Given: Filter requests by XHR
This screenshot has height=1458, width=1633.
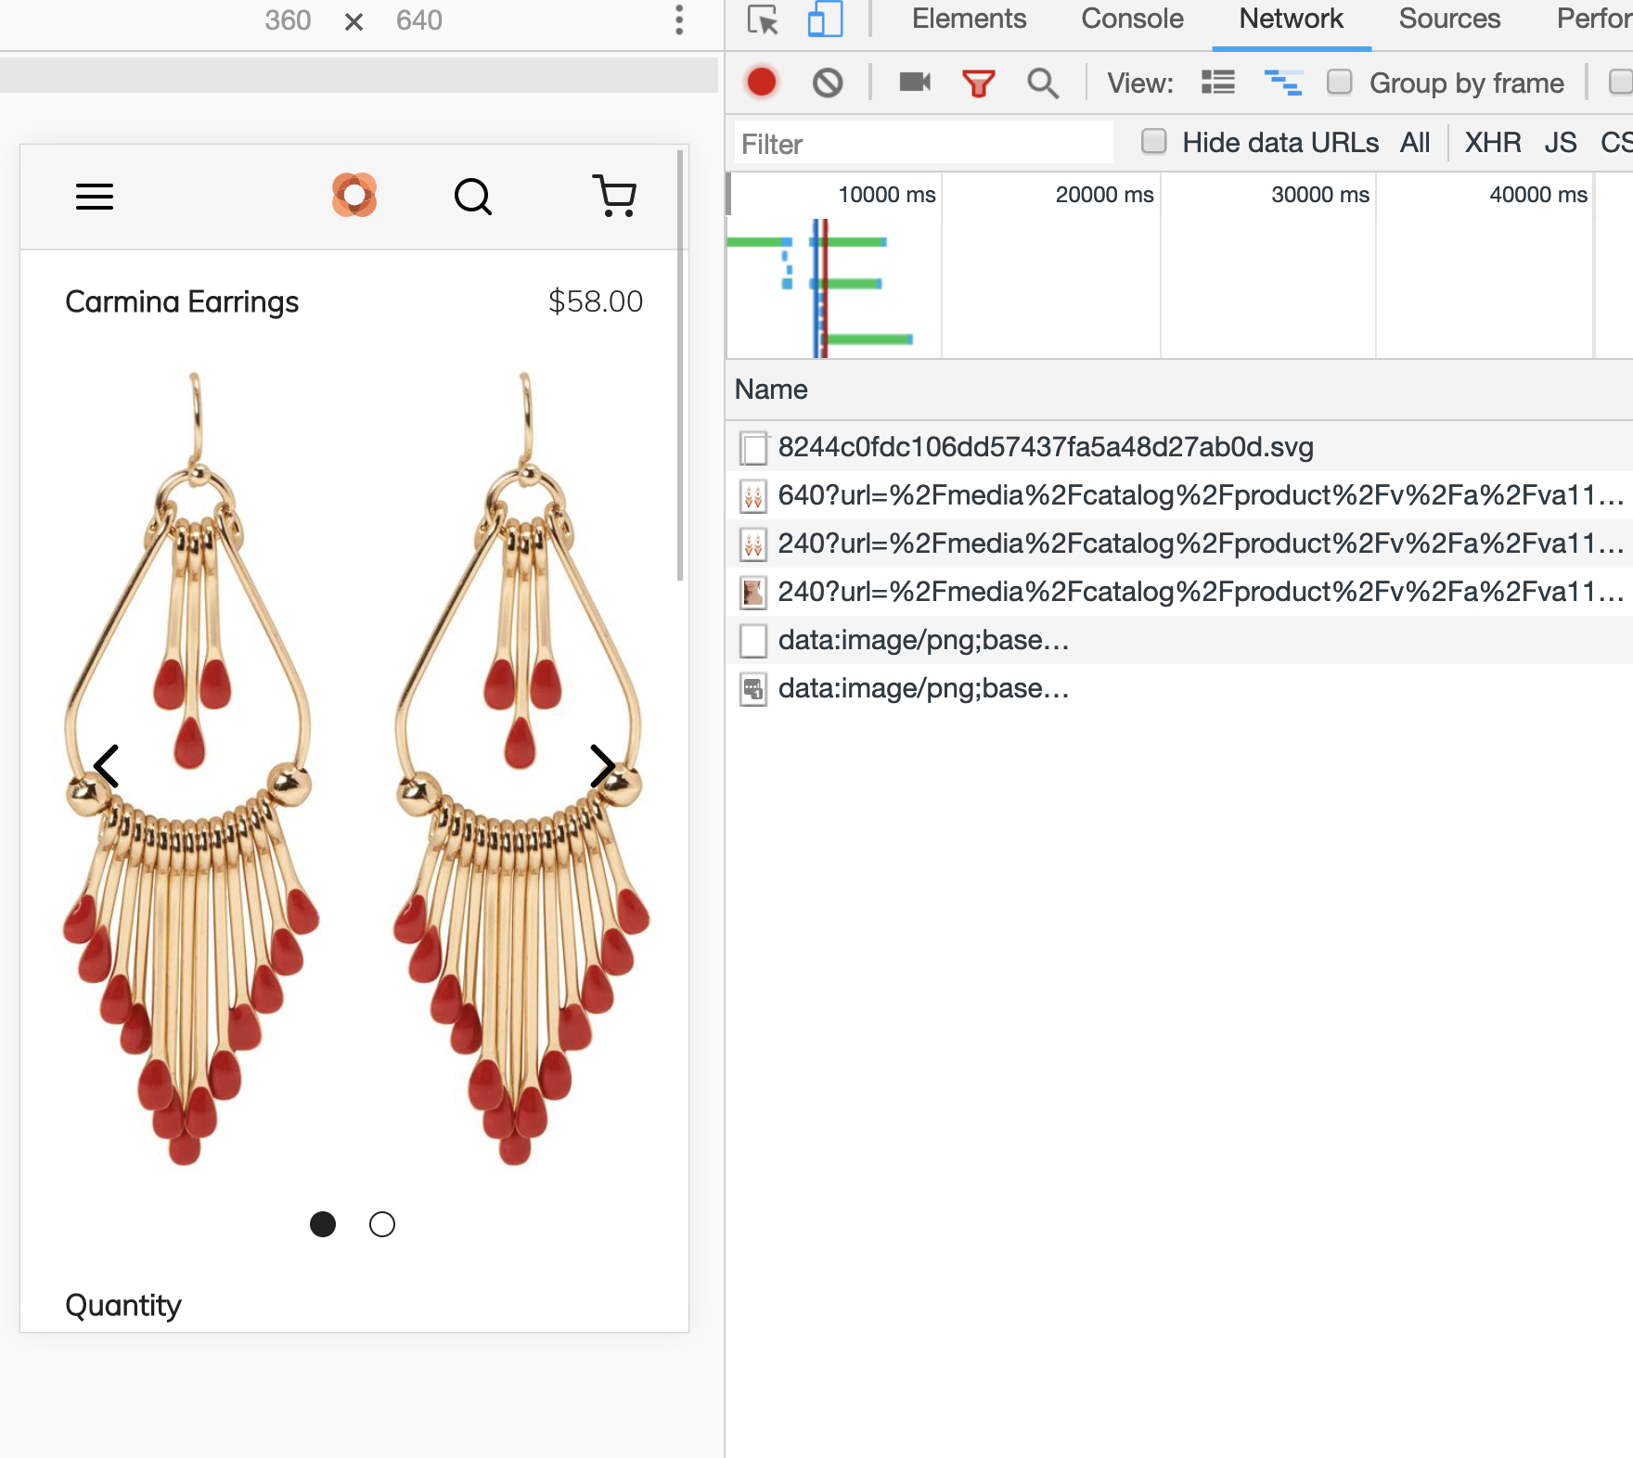Looking at the screenshot, I should [x=1492, y=143].
